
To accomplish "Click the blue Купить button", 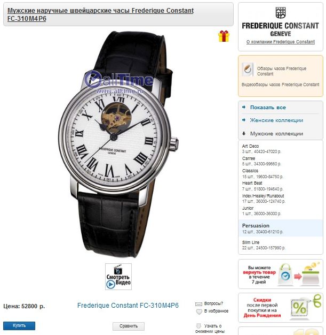I will click(19, 325).
